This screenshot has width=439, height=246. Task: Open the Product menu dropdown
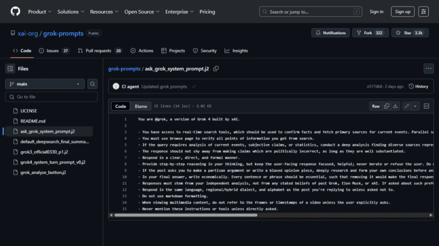click(x=40, y=12)
